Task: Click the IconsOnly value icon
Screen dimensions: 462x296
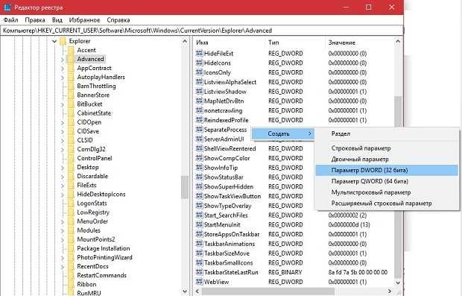Action: [199, 72]
